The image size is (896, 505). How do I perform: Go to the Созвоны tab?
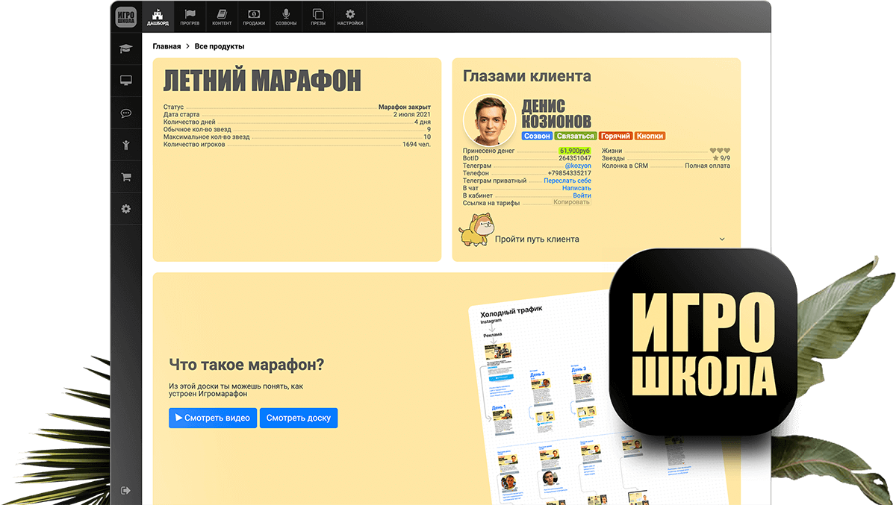click(285, 17)
